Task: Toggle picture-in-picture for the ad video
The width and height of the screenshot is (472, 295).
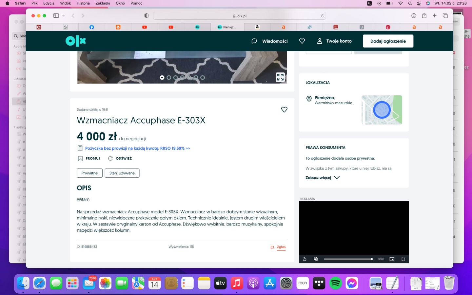Action: coord(392,259)
